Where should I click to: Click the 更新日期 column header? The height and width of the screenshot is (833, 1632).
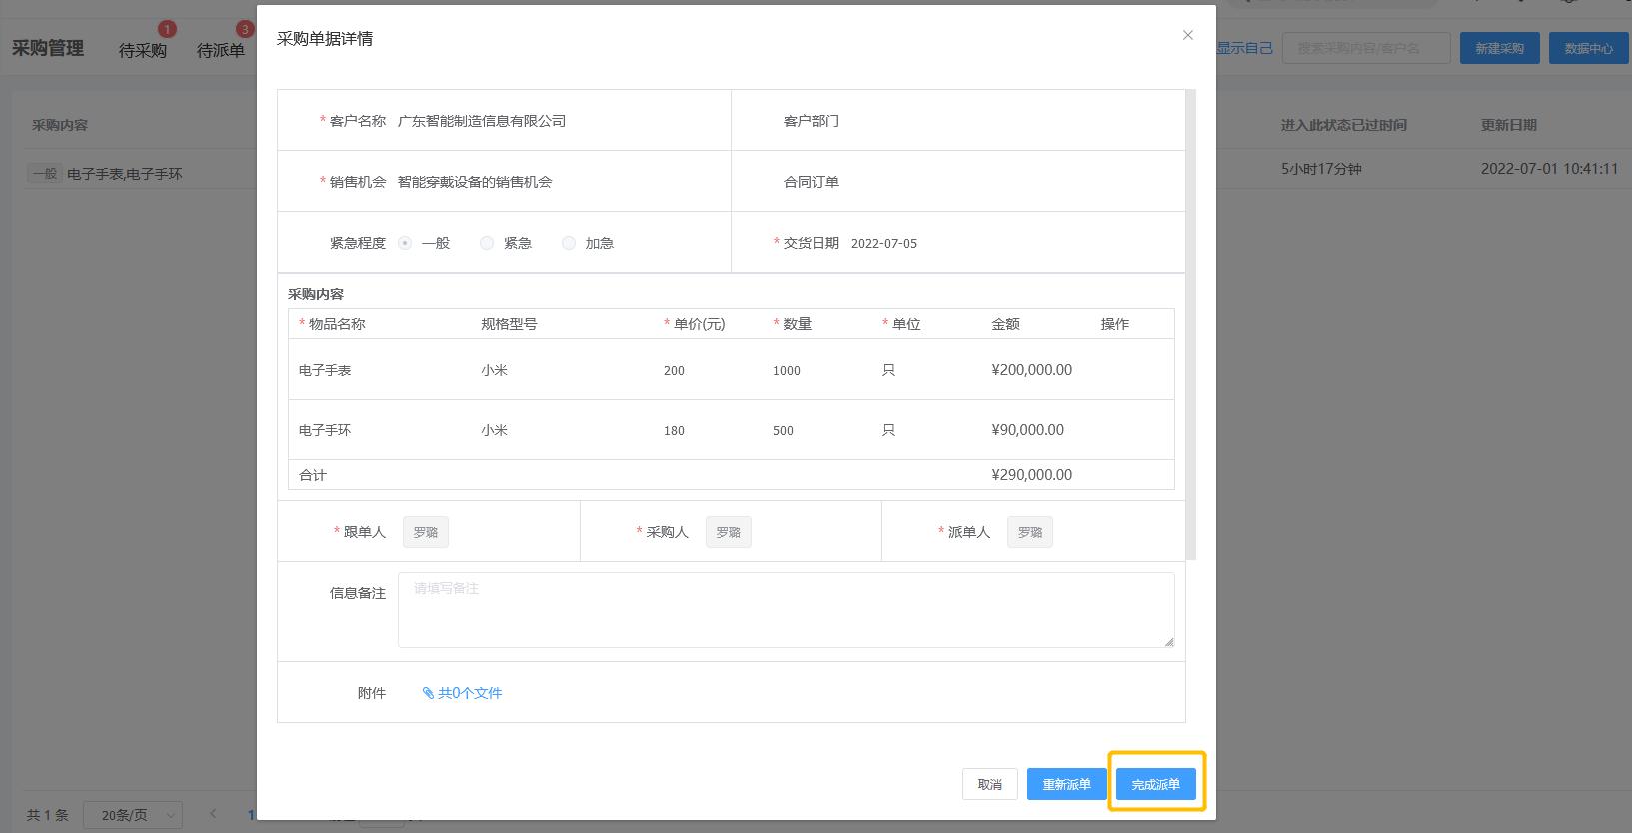click(x=1509, y=125)
